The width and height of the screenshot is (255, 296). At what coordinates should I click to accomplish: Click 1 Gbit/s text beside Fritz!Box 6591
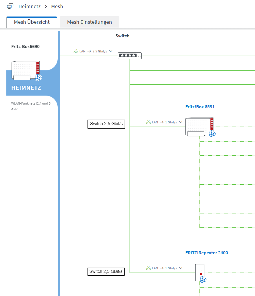coord(171,122)
